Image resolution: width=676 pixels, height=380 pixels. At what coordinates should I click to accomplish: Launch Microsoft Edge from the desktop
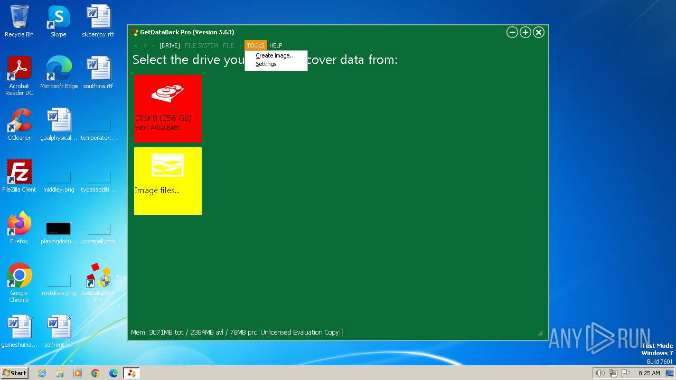pos(59,73)
